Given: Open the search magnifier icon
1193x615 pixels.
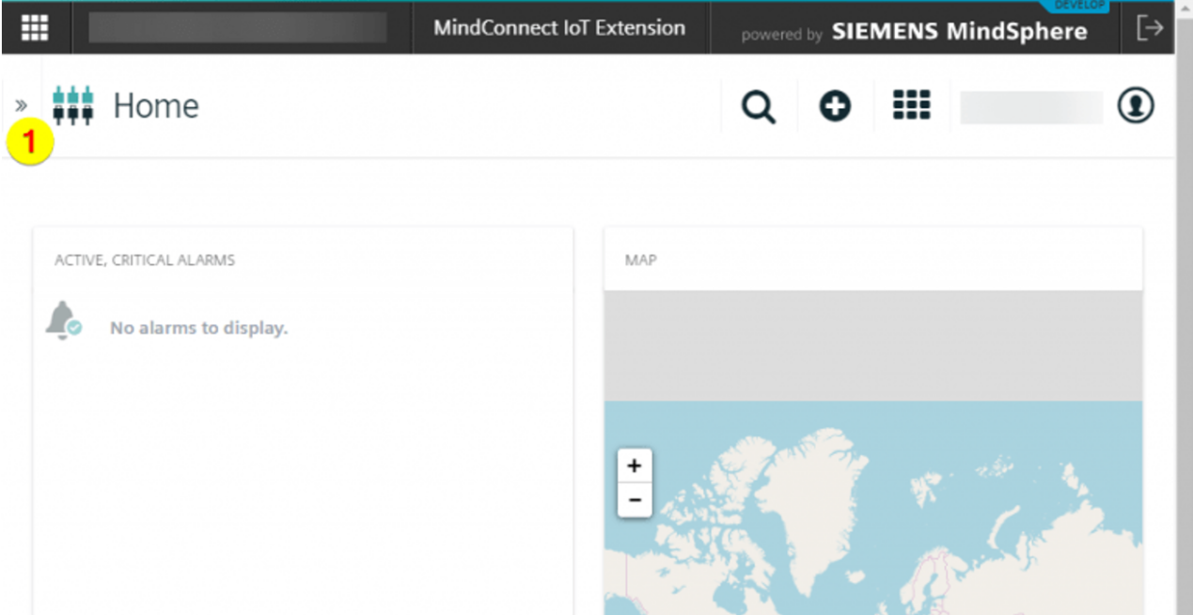Looking at the screenshot, I should click(x=758, y=106).
